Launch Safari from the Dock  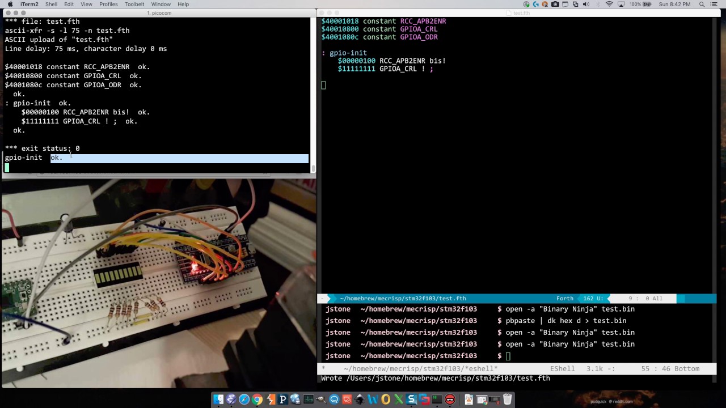[x=244, y=399]
